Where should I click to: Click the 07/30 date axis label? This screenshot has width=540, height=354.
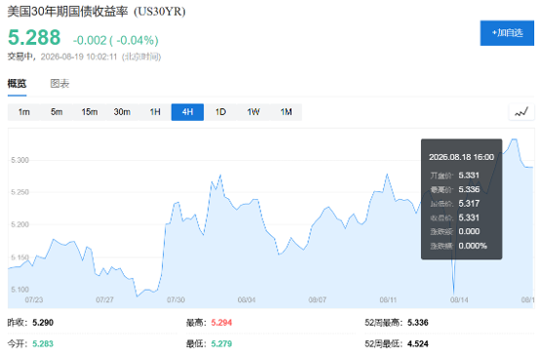[x=175, y=300]
